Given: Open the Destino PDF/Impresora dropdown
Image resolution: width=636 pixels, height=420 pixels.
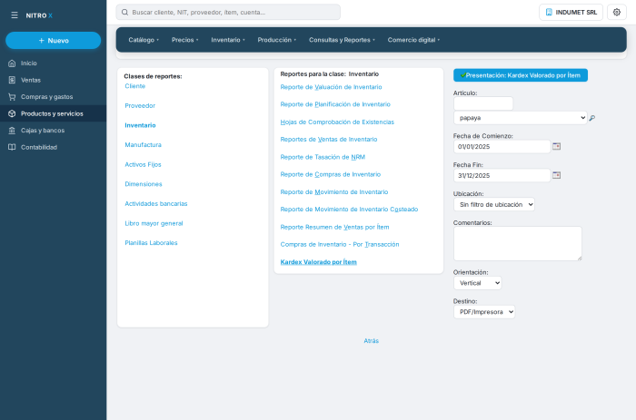Looking at the screenshot, I should tap(484, 312).
